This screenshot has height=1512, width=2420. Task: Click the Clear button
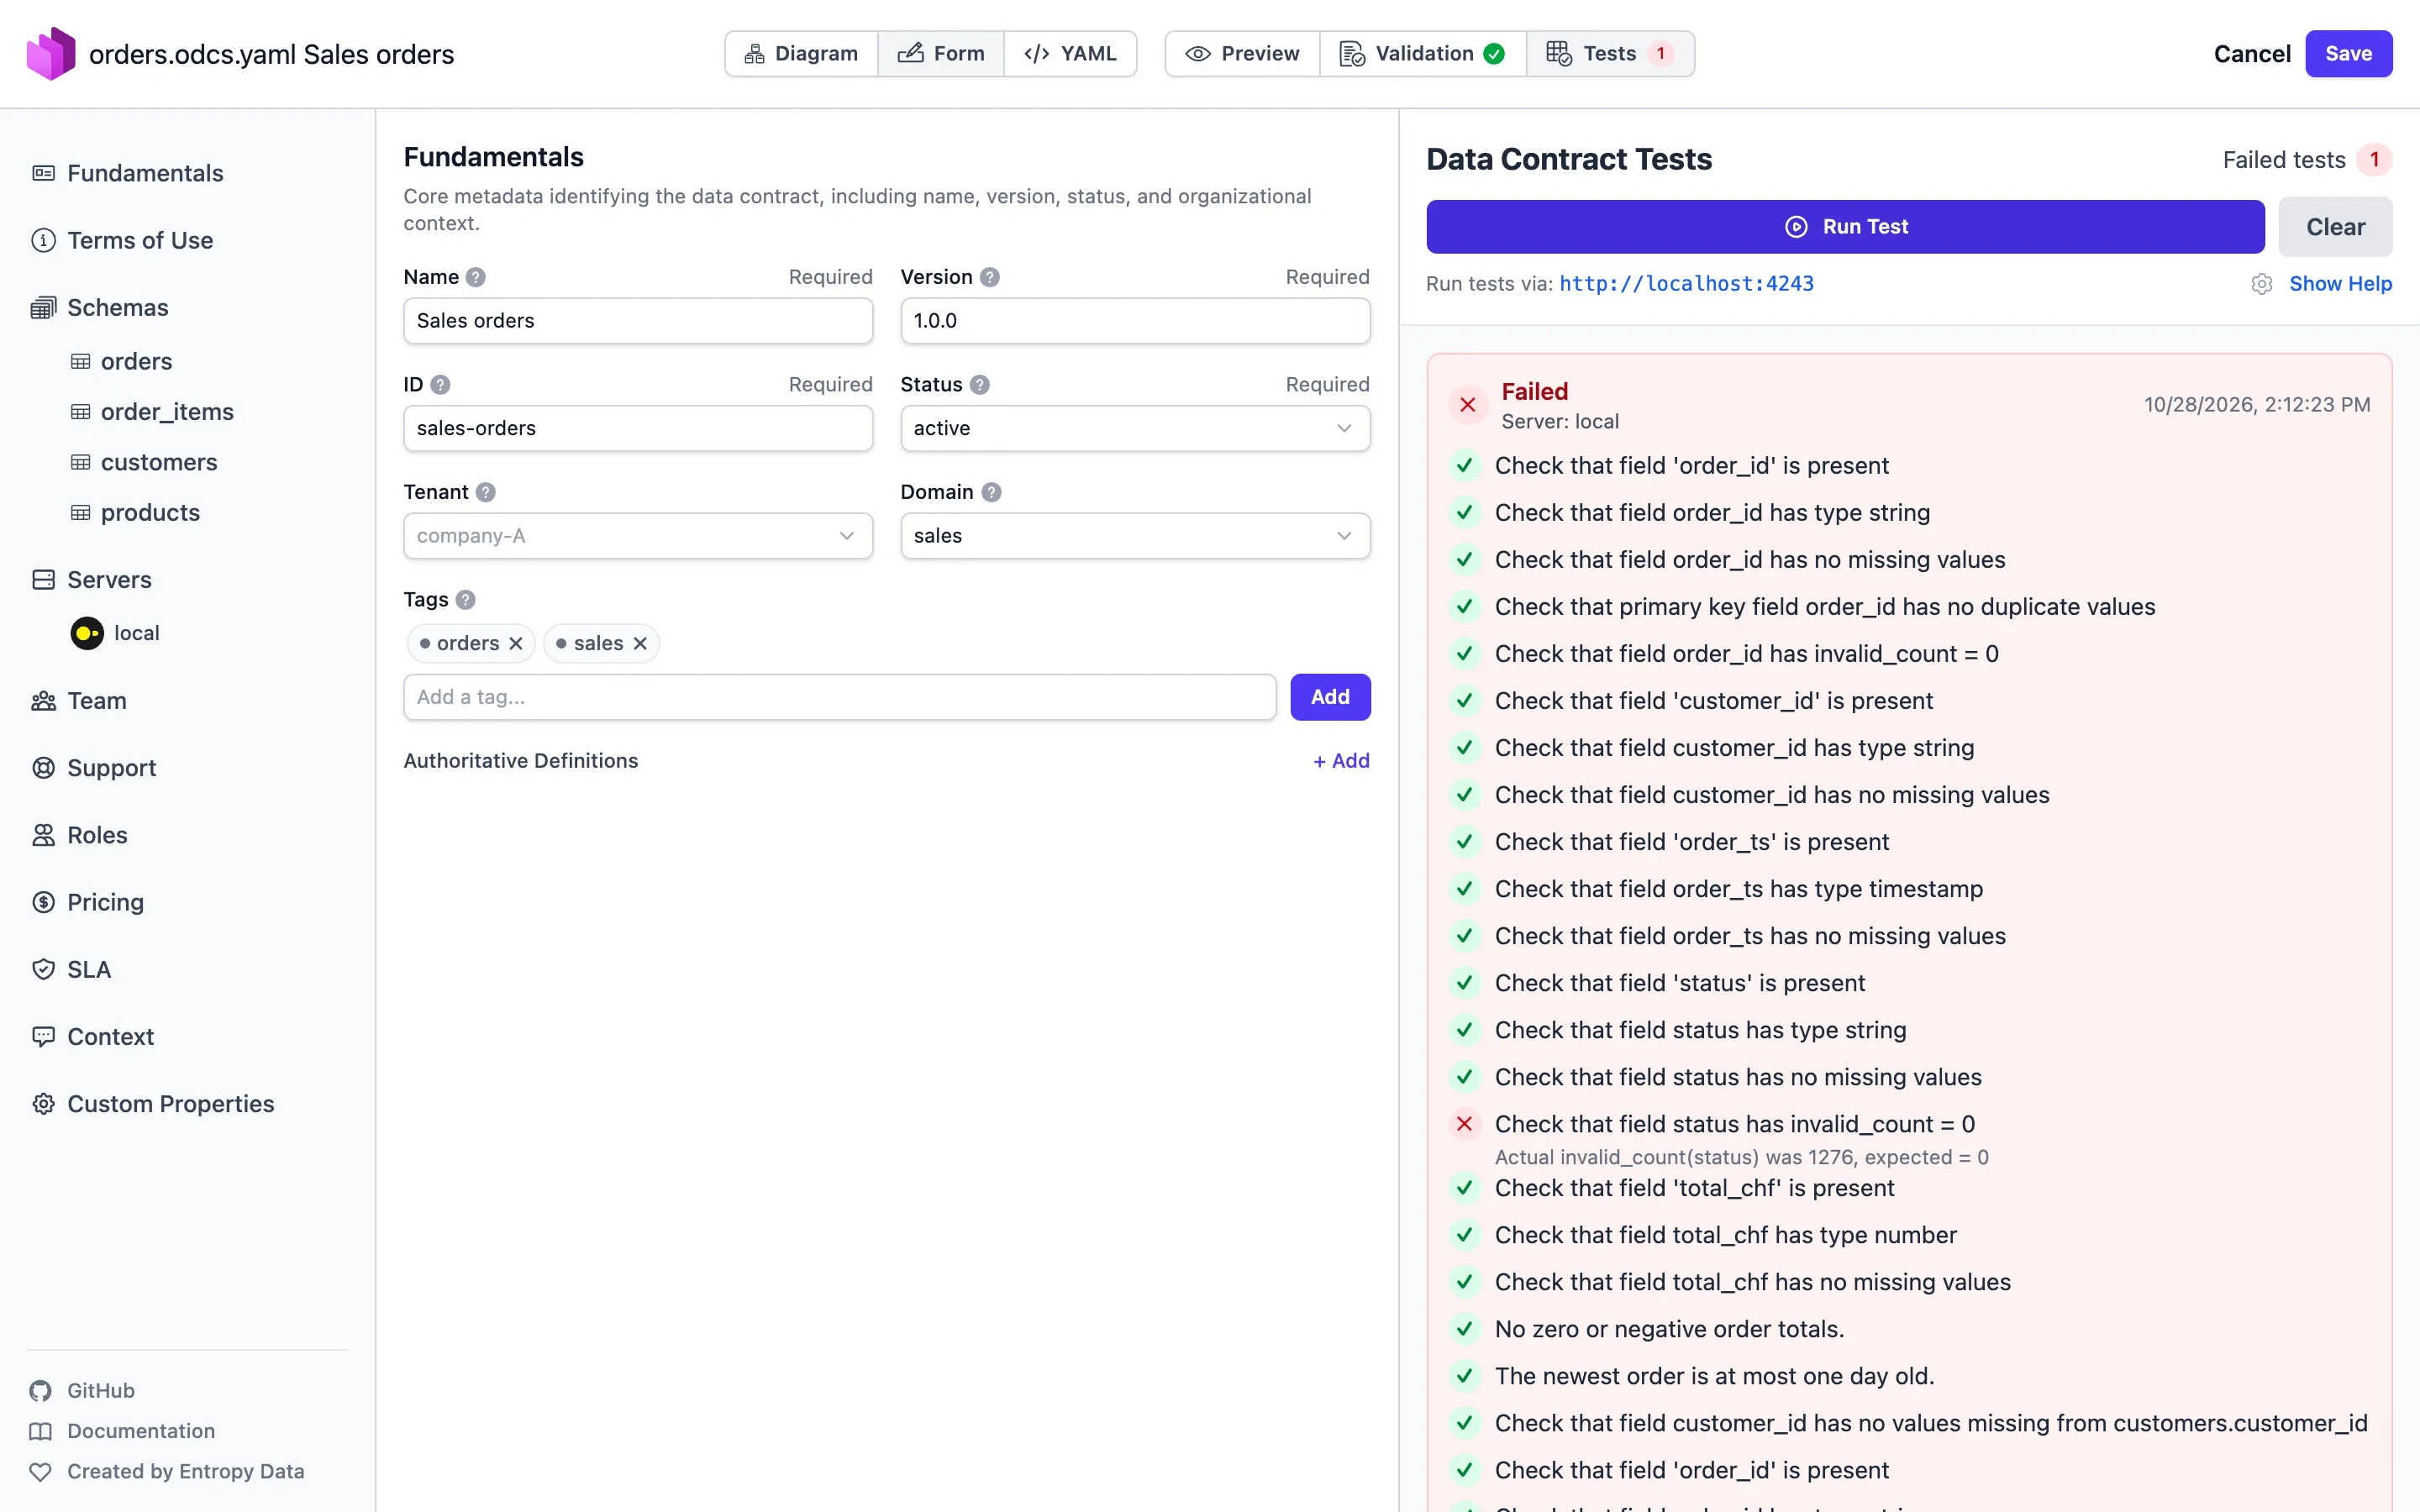pos(2335,227)
